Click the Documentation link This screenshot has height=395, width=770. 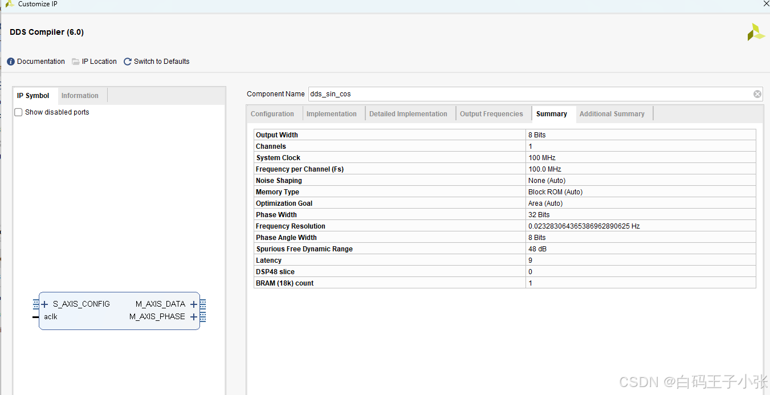click(x=41, y=62)
